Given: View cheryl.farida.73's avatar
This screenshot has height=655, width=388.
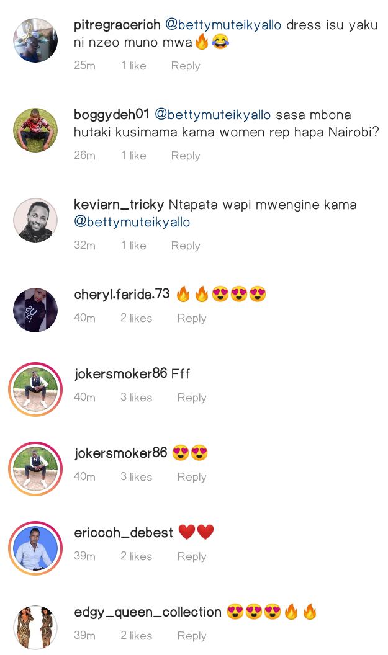Looking at the screenshot, I should (x=35, y=310).
